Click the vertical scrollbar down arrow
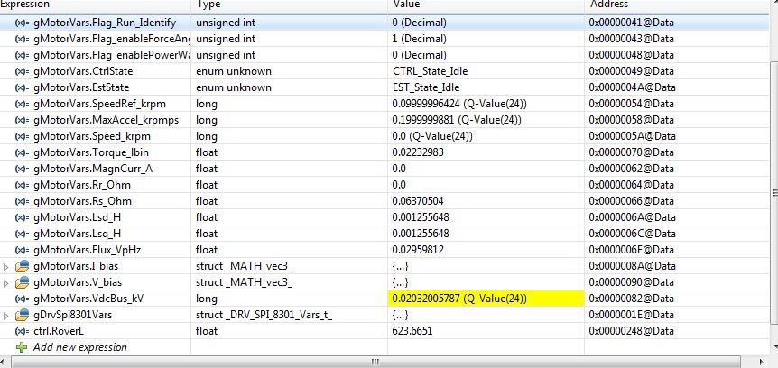The width and height of the screenshot is (778, 368). tap(773, 346)
